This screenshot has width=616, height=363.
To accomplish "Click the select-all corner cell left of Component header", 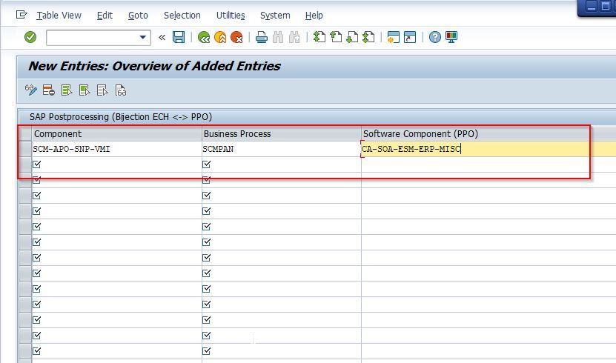I will click(x=25, y=134).
